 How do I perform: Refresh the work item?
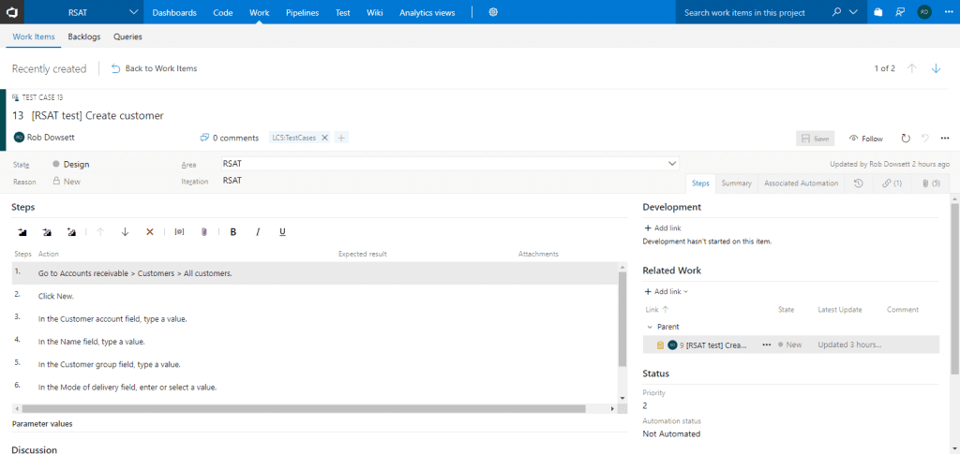pos(906,139)
